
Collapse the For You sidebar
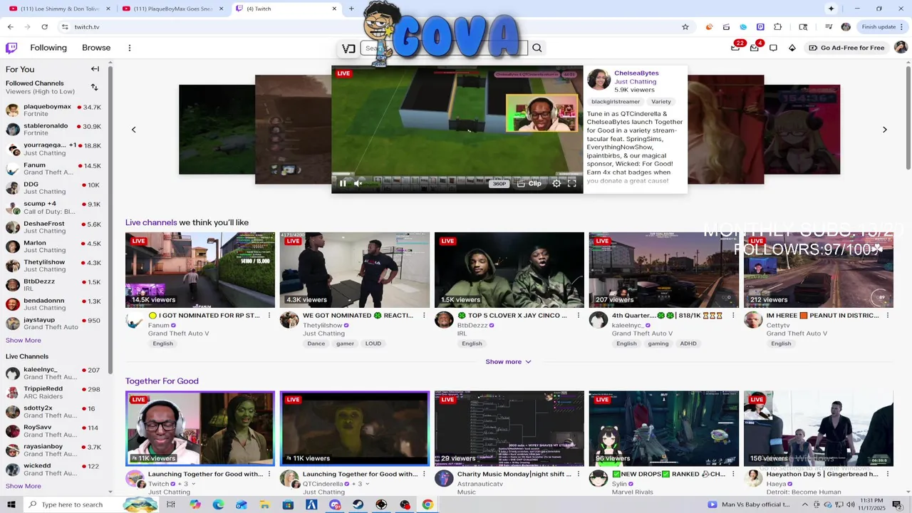point(95,69)
